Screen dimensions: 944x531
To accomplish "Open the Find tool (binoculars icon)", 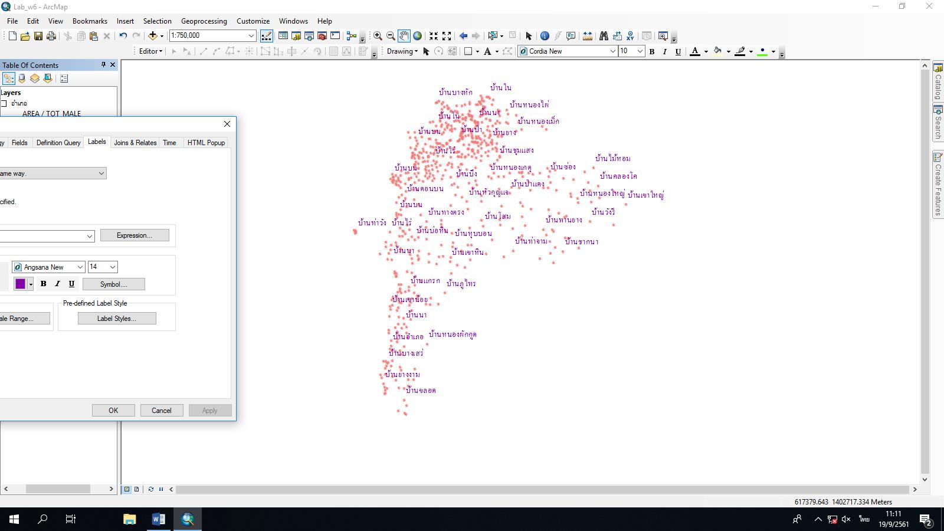I will coord(604,35).
